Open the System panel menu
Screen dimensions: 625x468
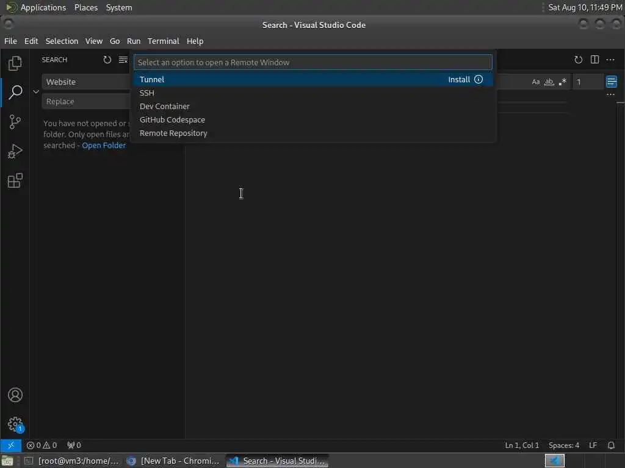click(x=119, y=7)
